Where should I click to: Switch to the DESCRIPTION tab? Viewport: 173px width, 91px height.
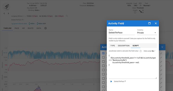pos(124,45)
